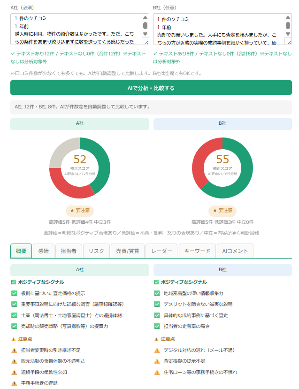Click the B社 donut chart score 55

click(x=222, y=159)
